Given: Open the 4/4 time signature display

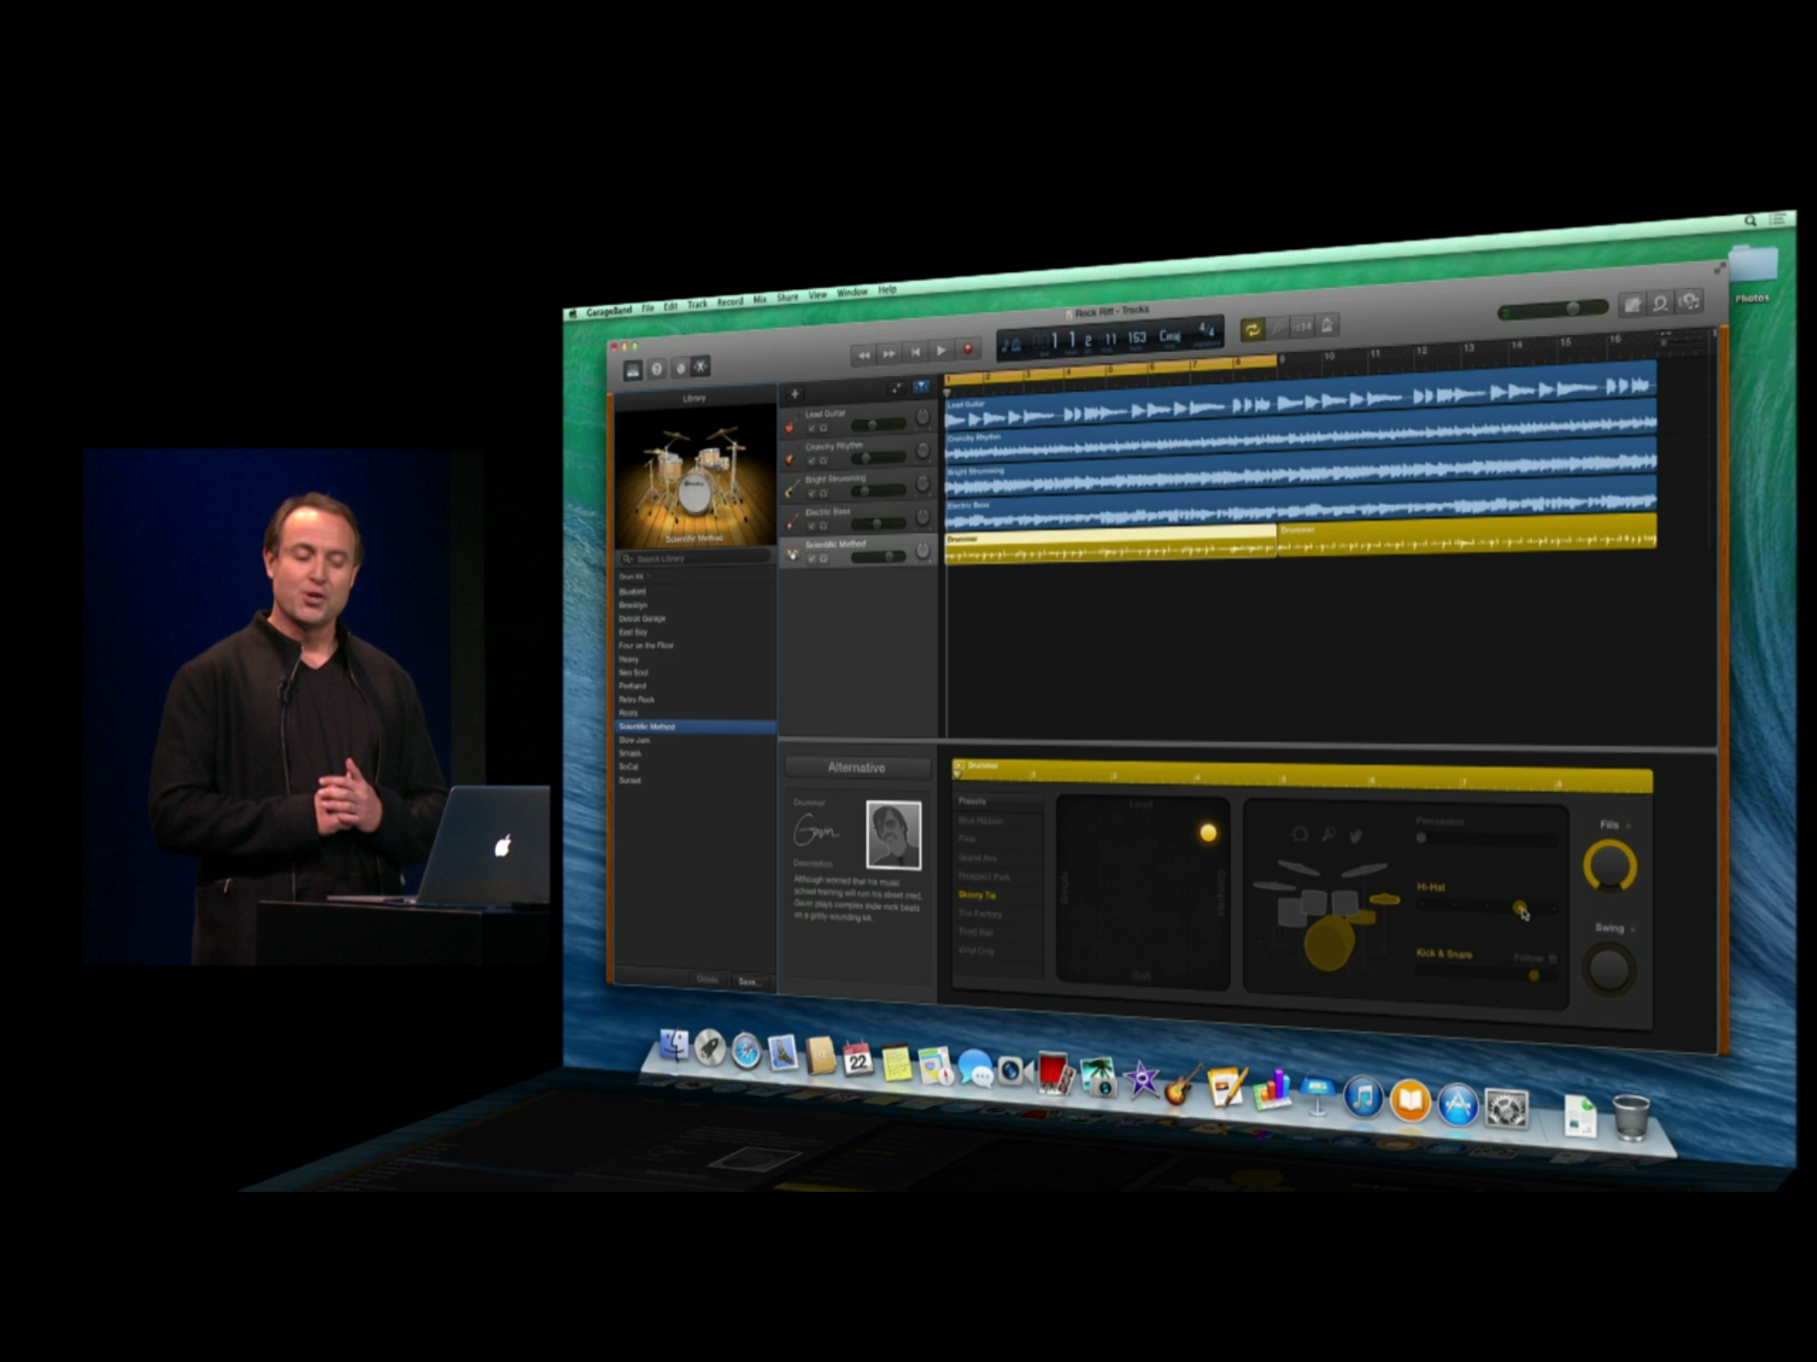Looking at the screenshot, I should 1206,331.
